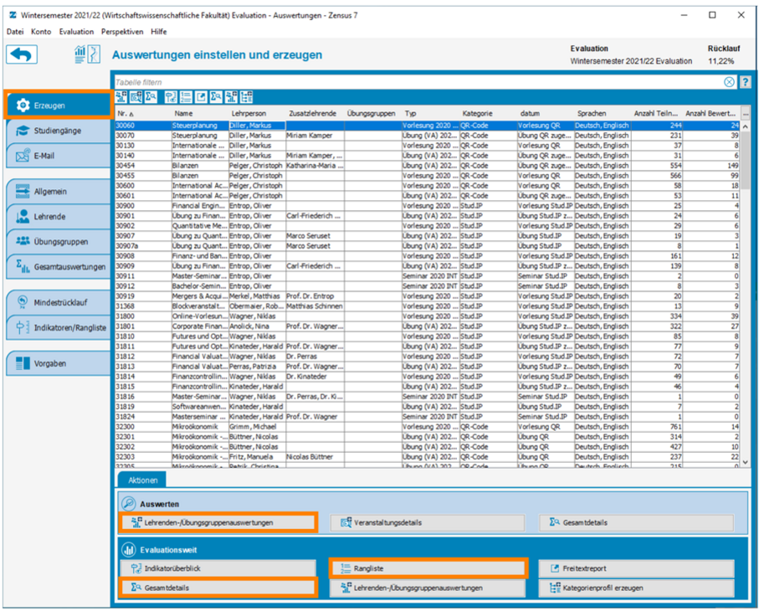Viewport: 759px width, 611px height.
Task: Click Freitextreport icon in the table toolbar
Action: 201,98
